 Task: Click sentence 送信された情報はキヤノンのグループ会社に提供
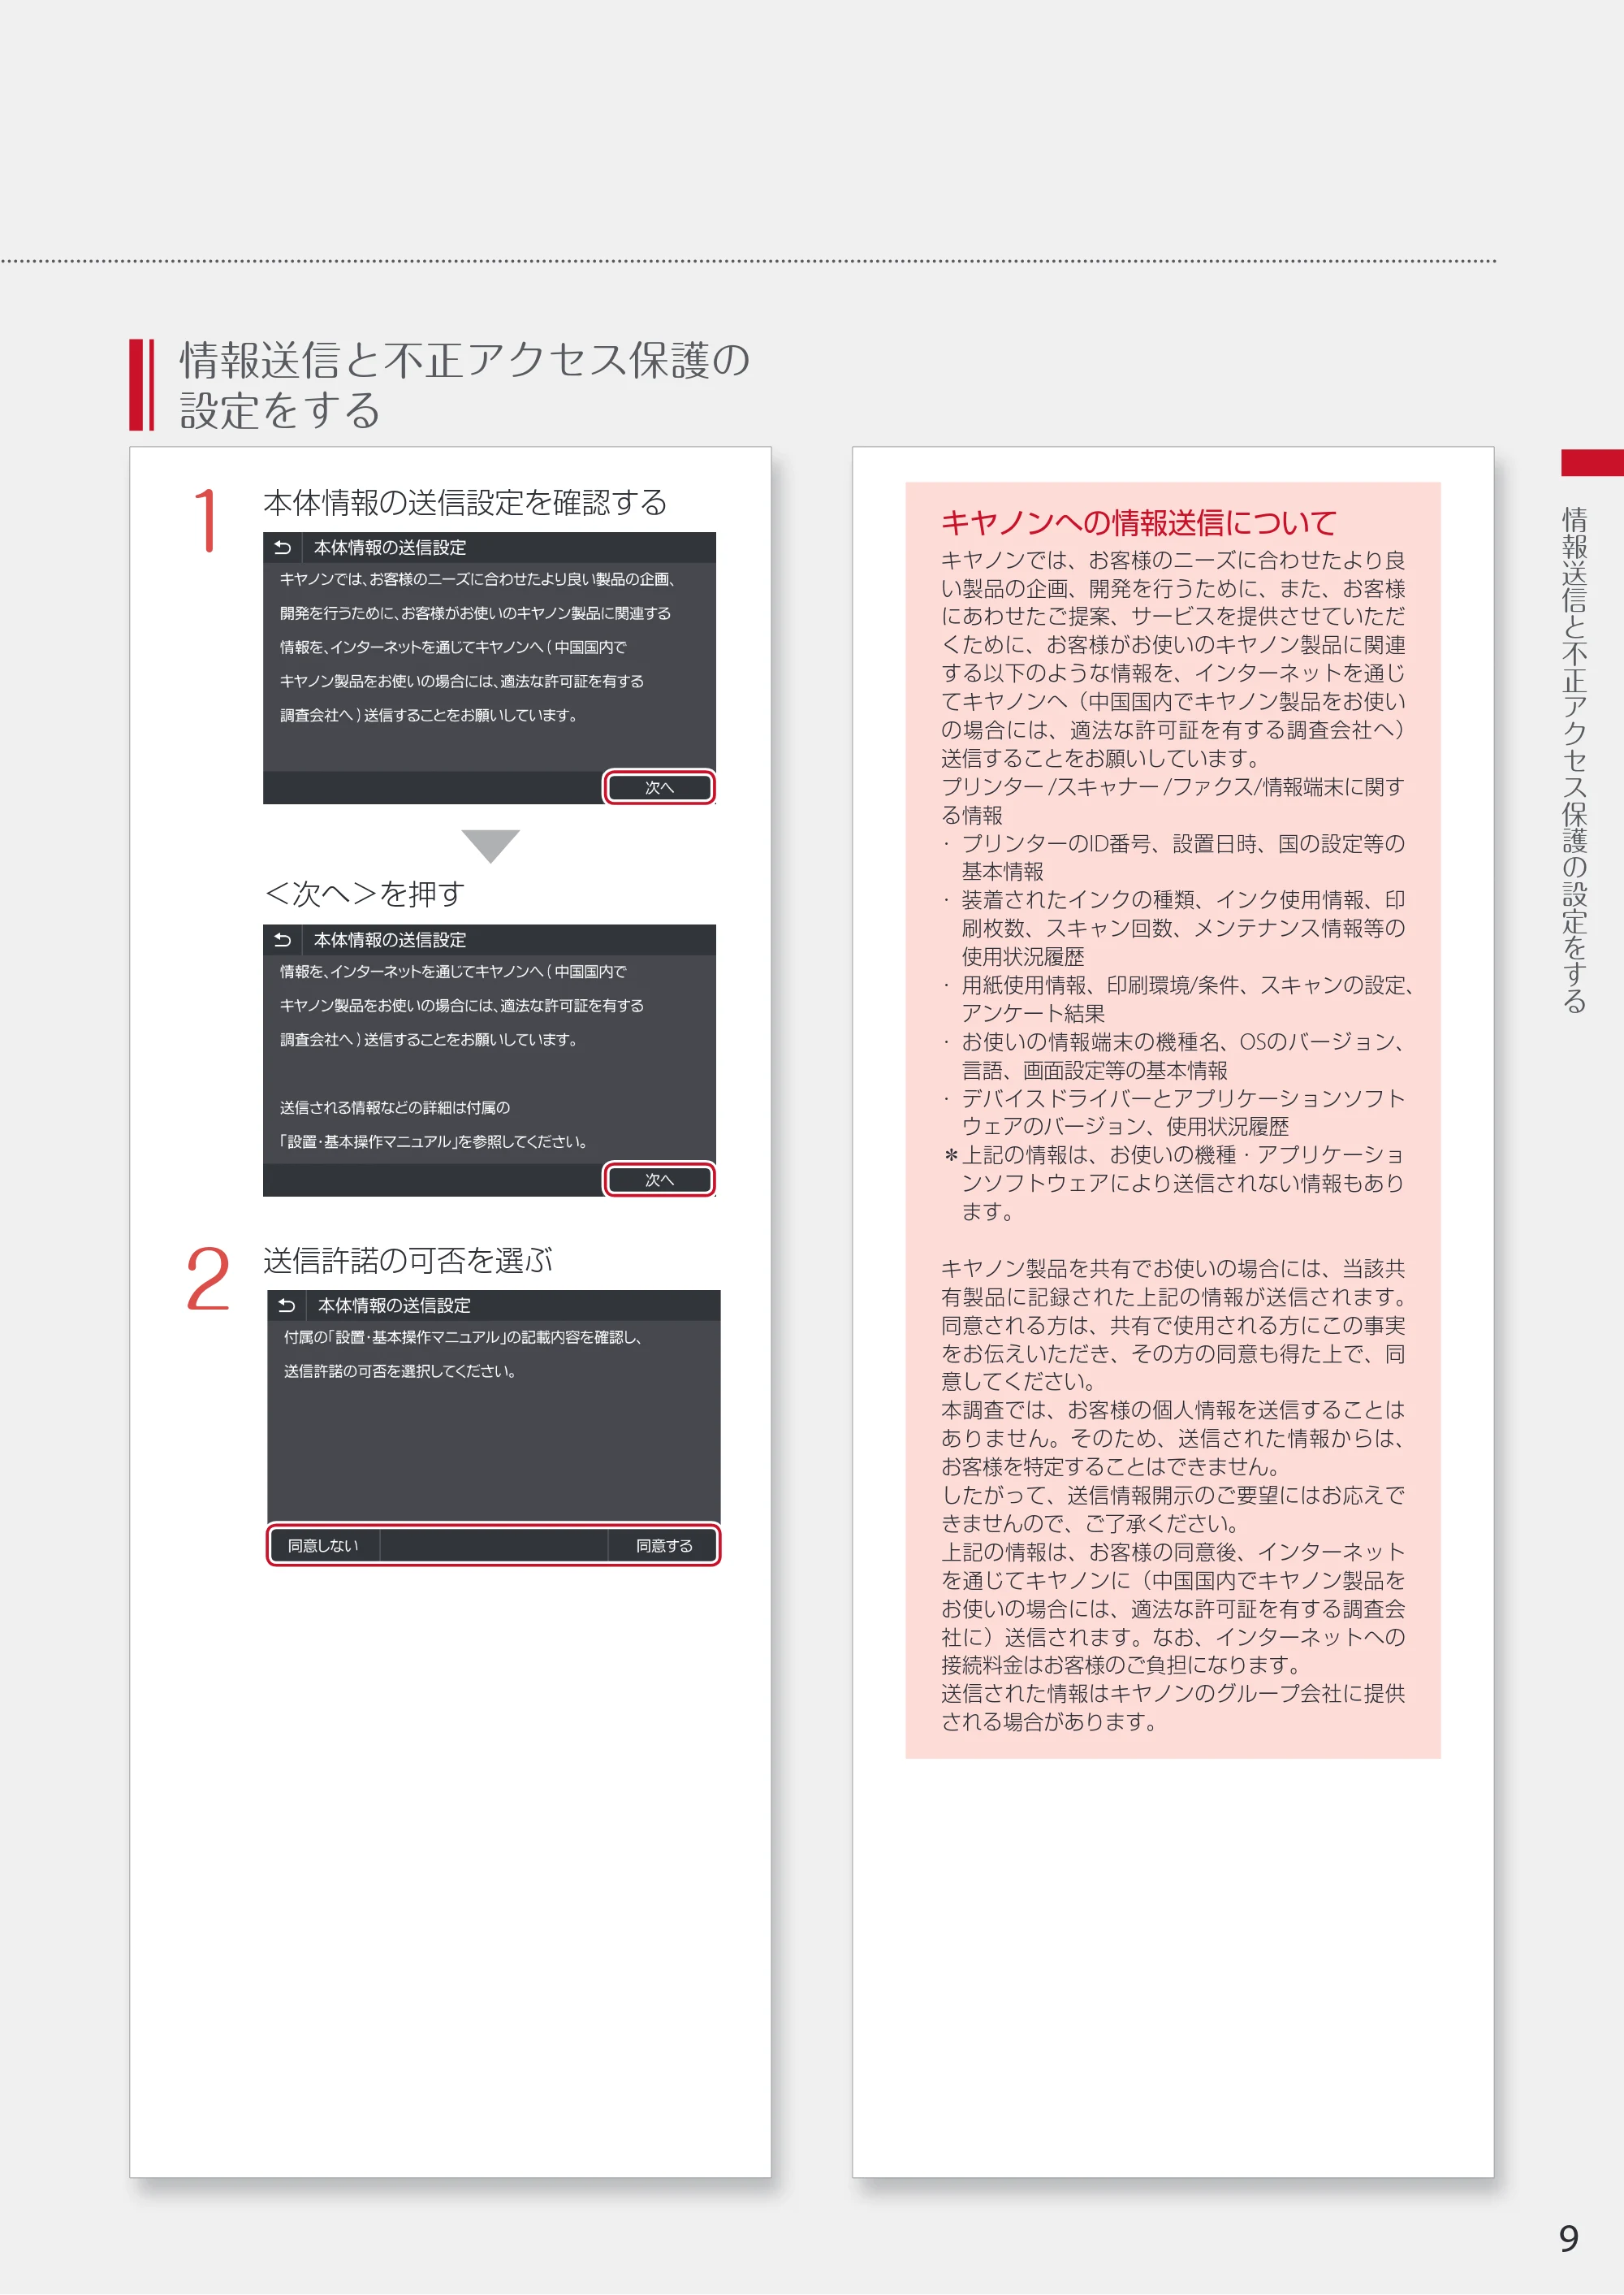tap(1174, 1708)
